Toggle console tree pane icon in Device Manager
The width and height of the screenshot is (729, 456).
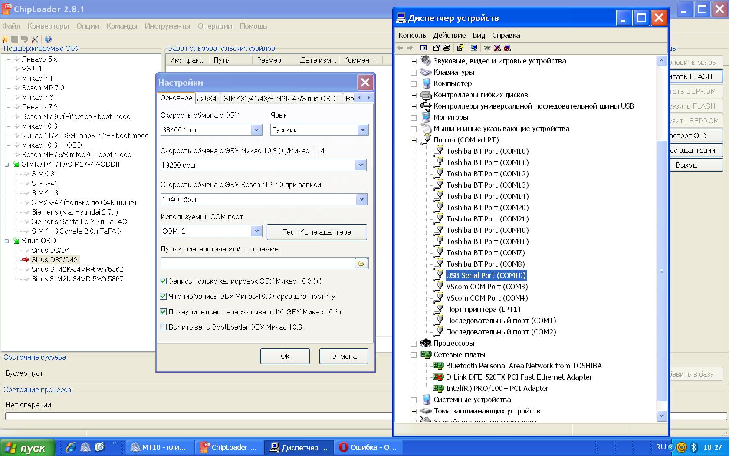(x=424, y=48)
